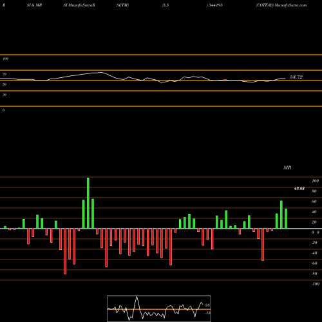Click the MR axis label 100 on right
Screen dimensions: 322x322
point(316,181)
